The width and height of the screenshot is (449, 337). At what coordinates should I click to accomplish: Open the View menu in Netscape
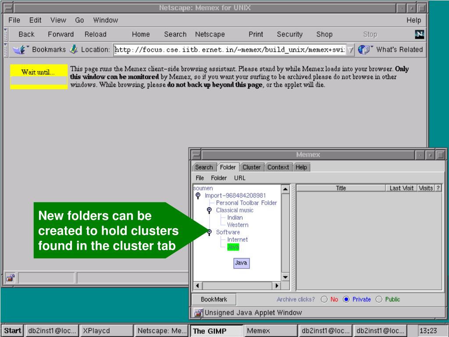point(58,20)
